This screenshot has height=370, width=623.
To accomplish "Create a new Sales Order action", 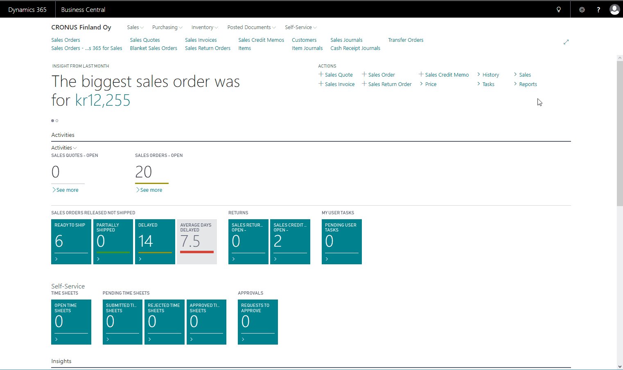I will (x=381, y=75).
